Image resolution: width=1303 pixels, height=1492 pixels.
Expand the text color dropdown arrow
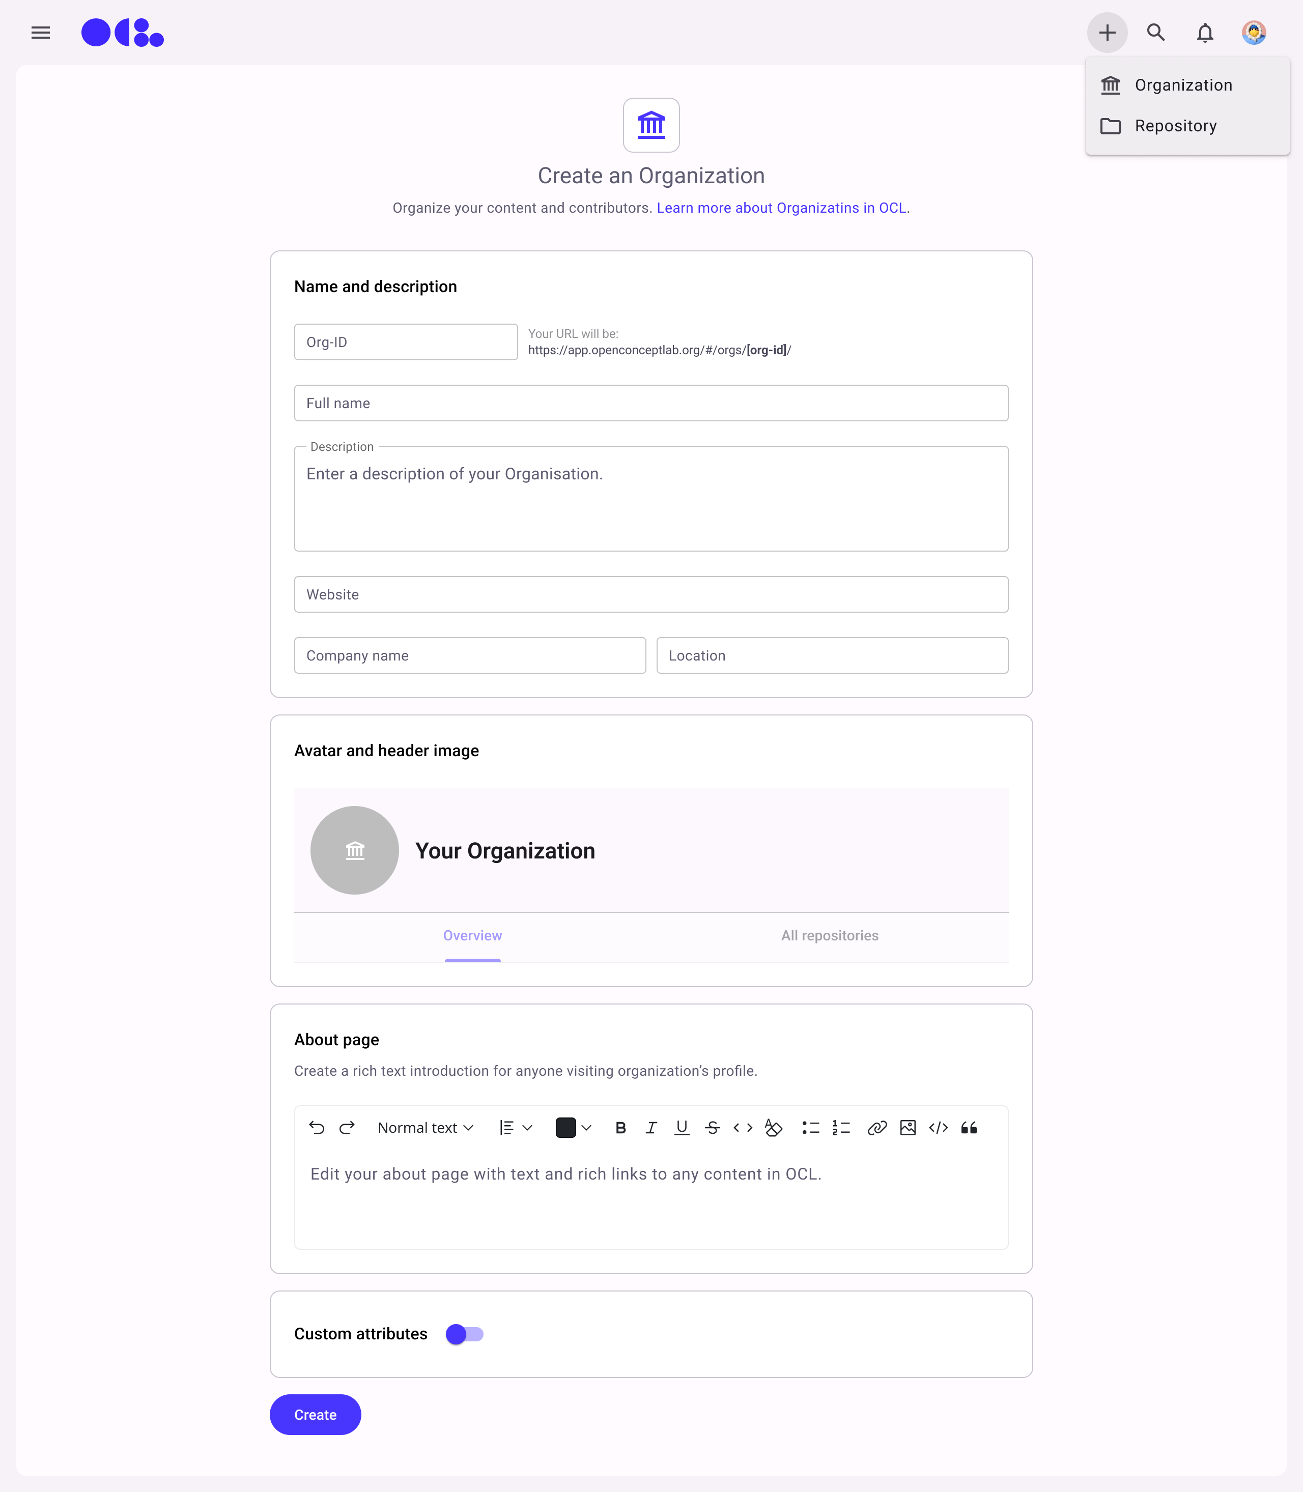(587, 1128)
